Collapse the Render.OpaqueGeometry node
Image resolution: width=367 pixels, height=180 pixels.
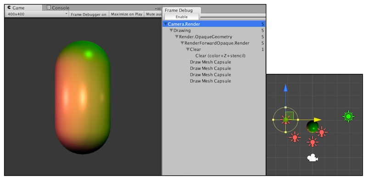(x=177, y=37)
